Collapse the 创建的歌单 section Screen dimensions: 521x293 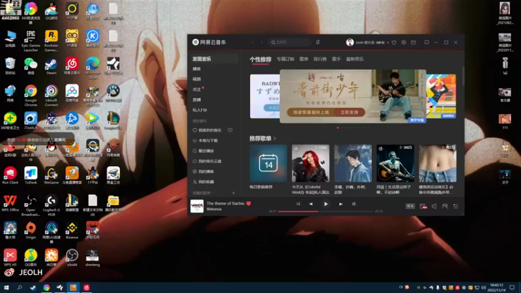[x=203, y=193]
